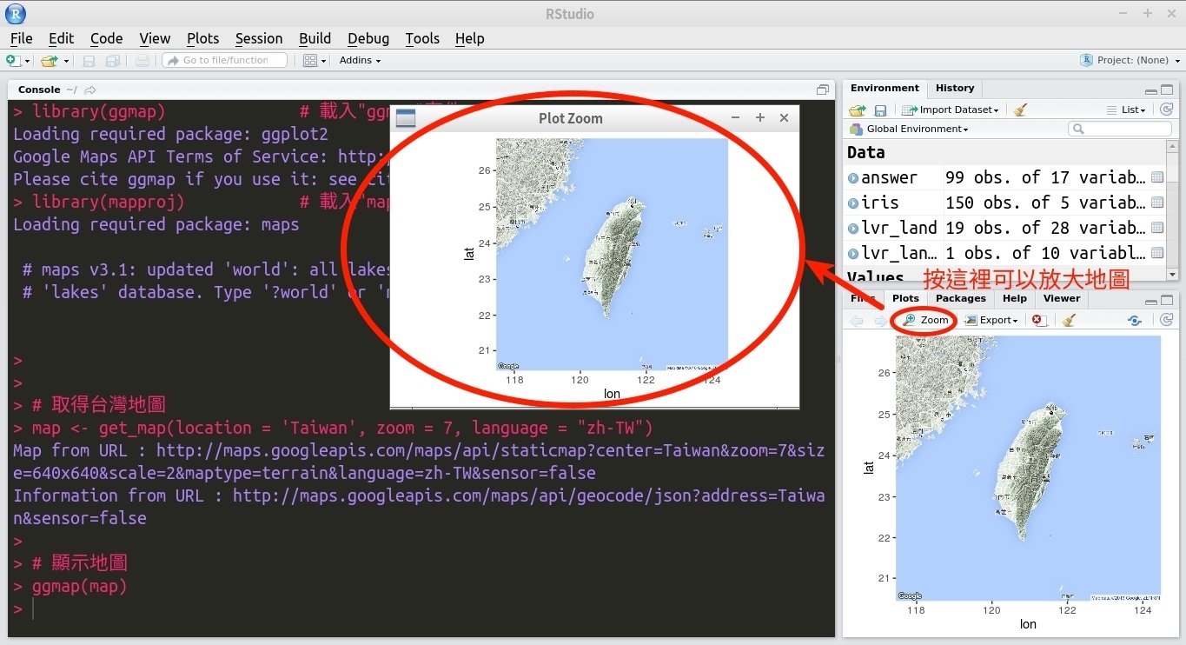Click the Save document icon
This screenshot has width=1186, height=645.
89,61
